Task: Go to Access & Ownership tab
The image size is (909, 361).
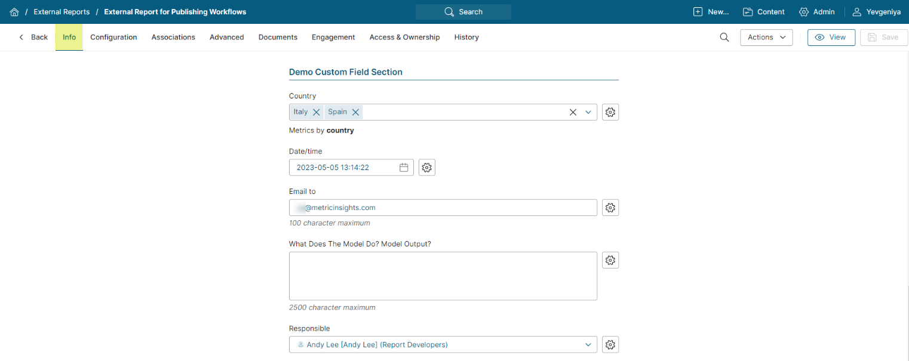Action: (404, 37)
